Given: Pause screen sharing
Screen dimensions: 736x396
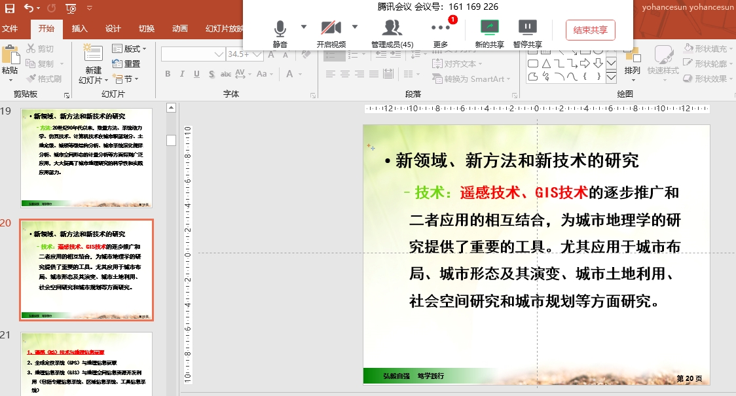Looking at the screenshot, I should (527, 29).
